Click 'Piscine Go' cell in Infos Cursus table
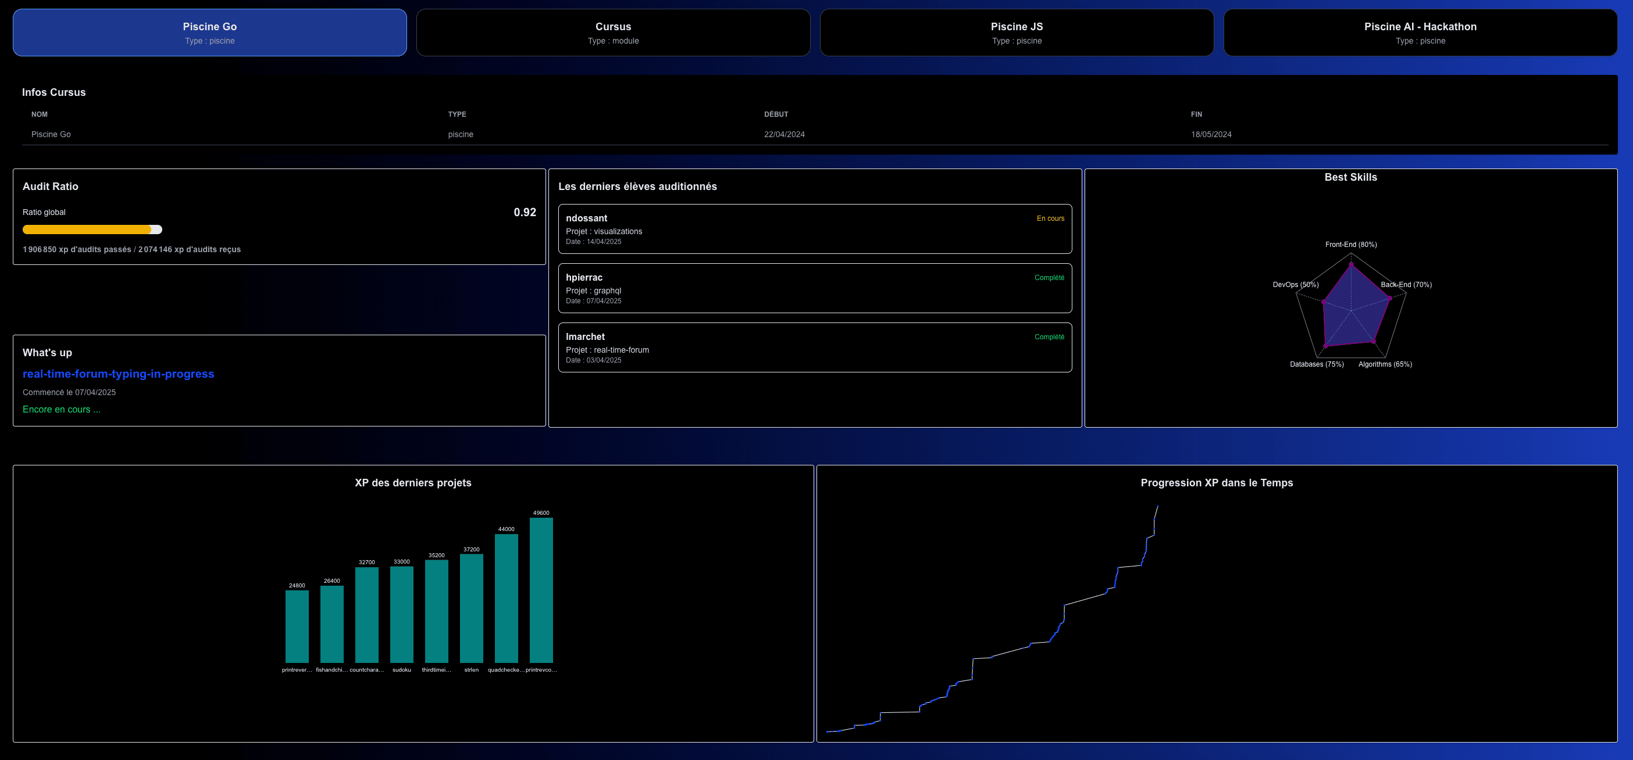This screenshot has height=760, width=1633. pos(51,134)
